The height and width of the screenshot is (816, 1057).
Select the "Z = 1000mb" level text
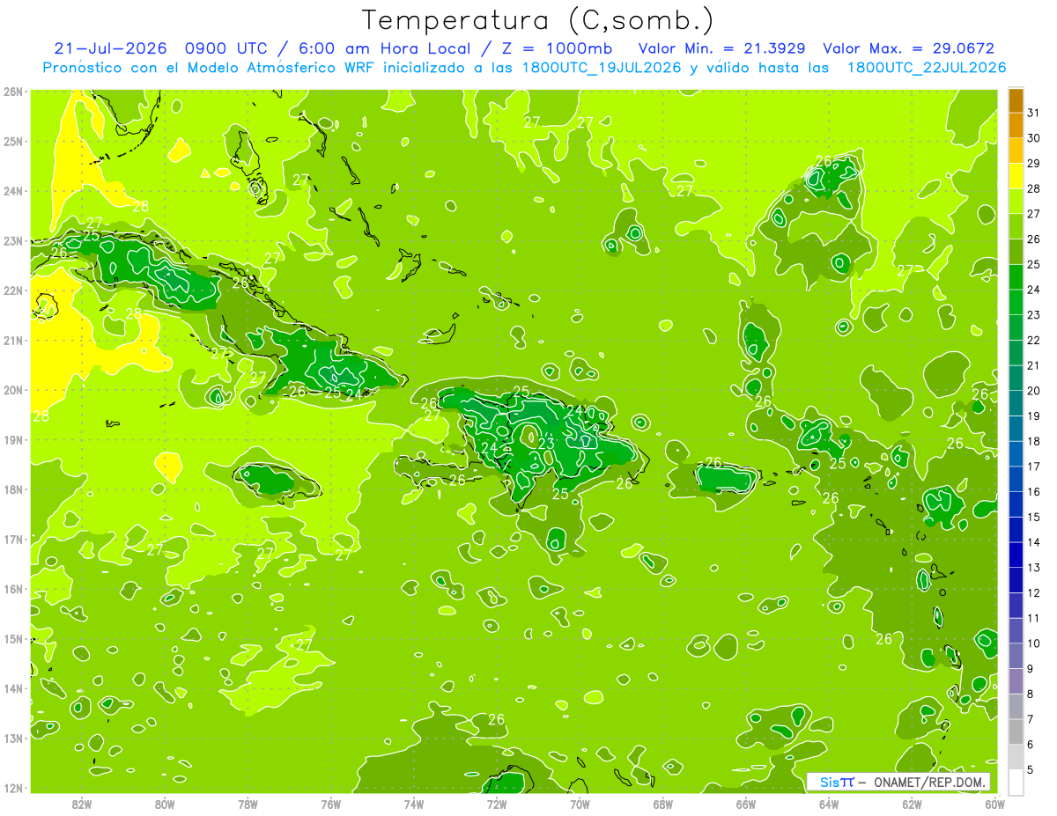pos(559,48)
